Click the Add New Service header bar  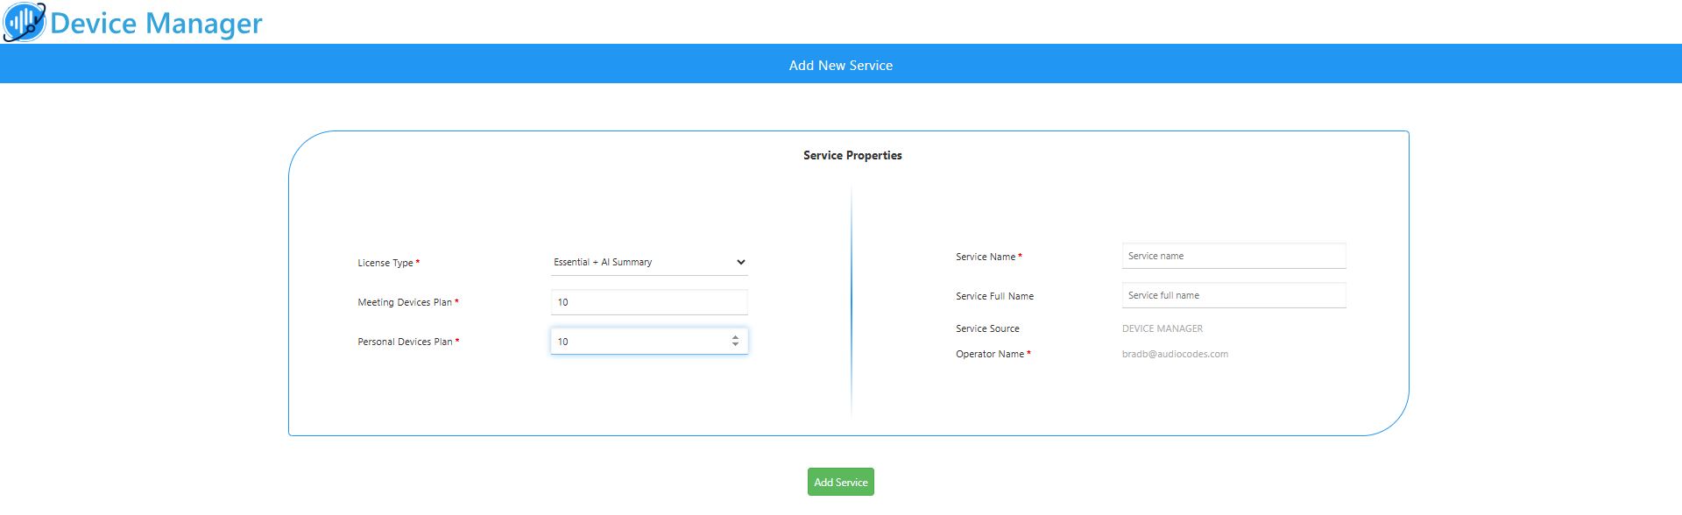click(841, 64)
